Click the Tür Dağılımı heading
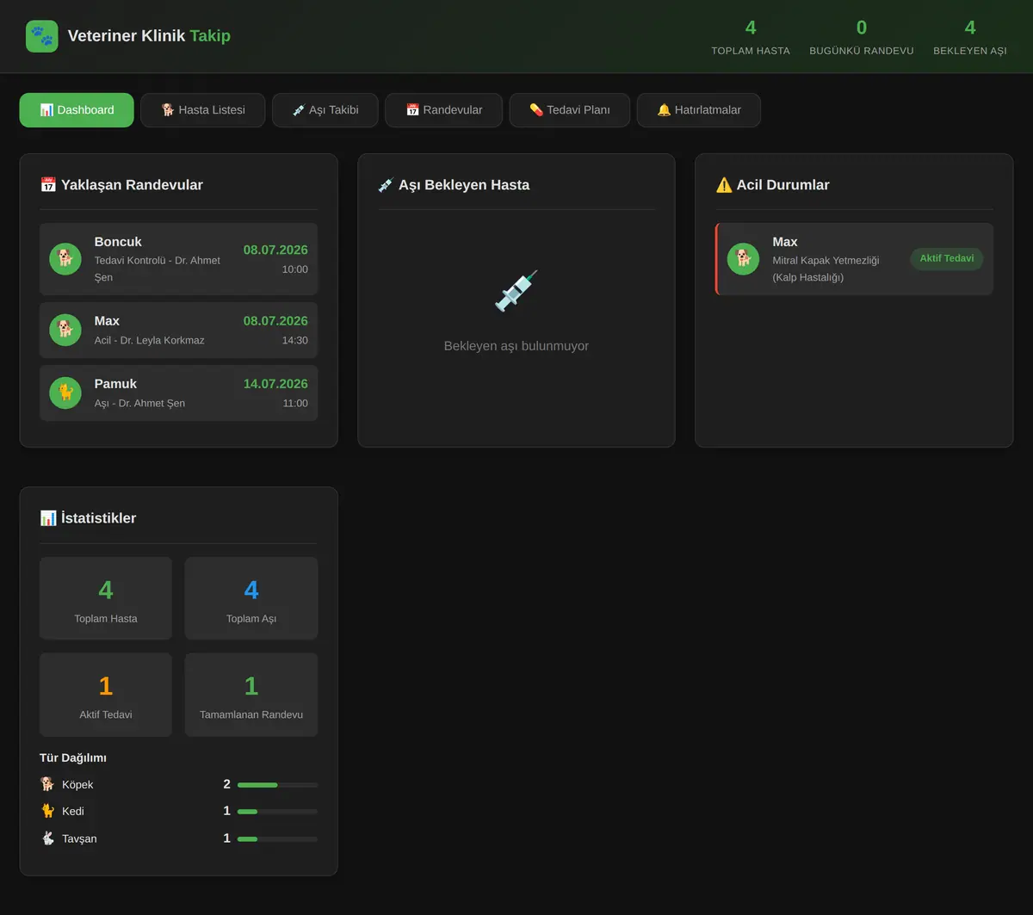This screenshot has height=915, width=1033. (73, 758)
